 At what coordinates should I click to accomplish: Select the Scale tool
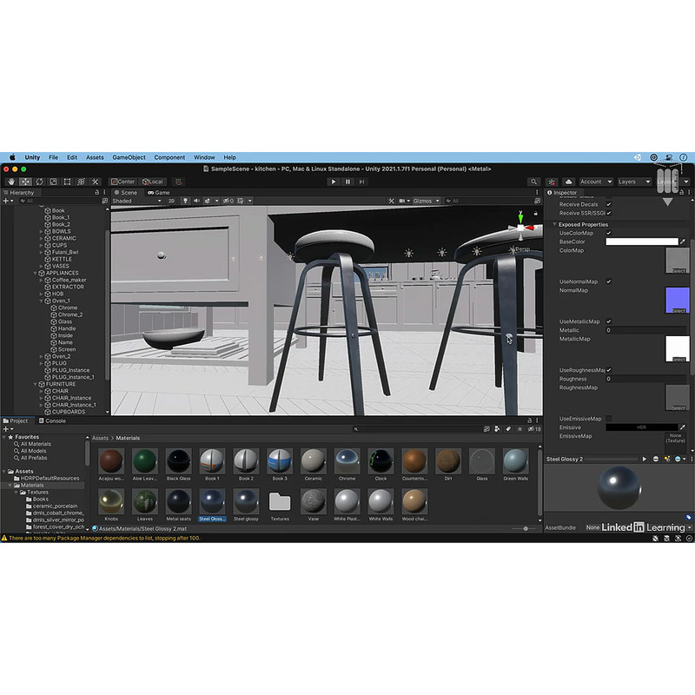click(53, 182)
